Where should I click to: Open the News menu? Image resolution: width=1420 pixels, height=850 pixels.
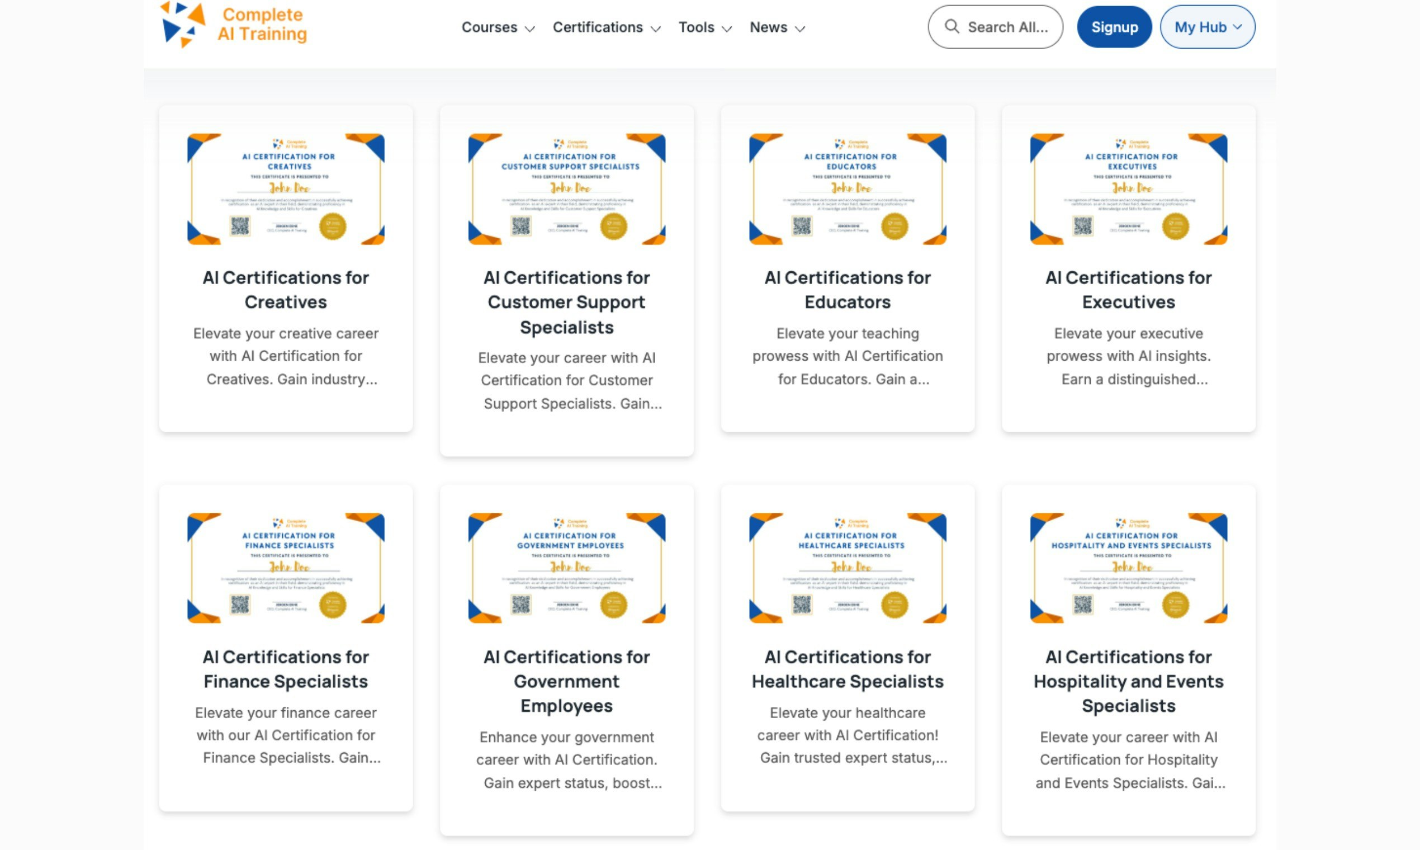(x=777, y=27)
